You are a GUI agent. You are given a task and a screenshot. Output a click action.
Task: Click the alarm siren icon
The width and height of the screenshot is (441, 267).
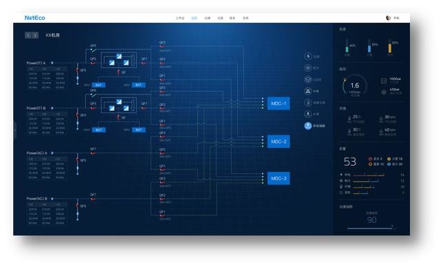308,91
